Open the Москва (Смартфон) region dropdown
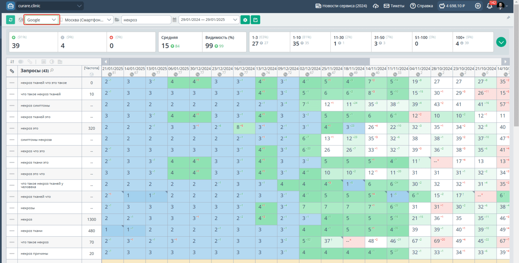519x263 pixels. click(86, 20)
